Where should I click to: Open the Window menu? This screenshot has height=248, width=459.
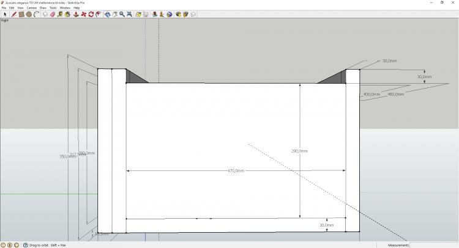tap(64, 8)
